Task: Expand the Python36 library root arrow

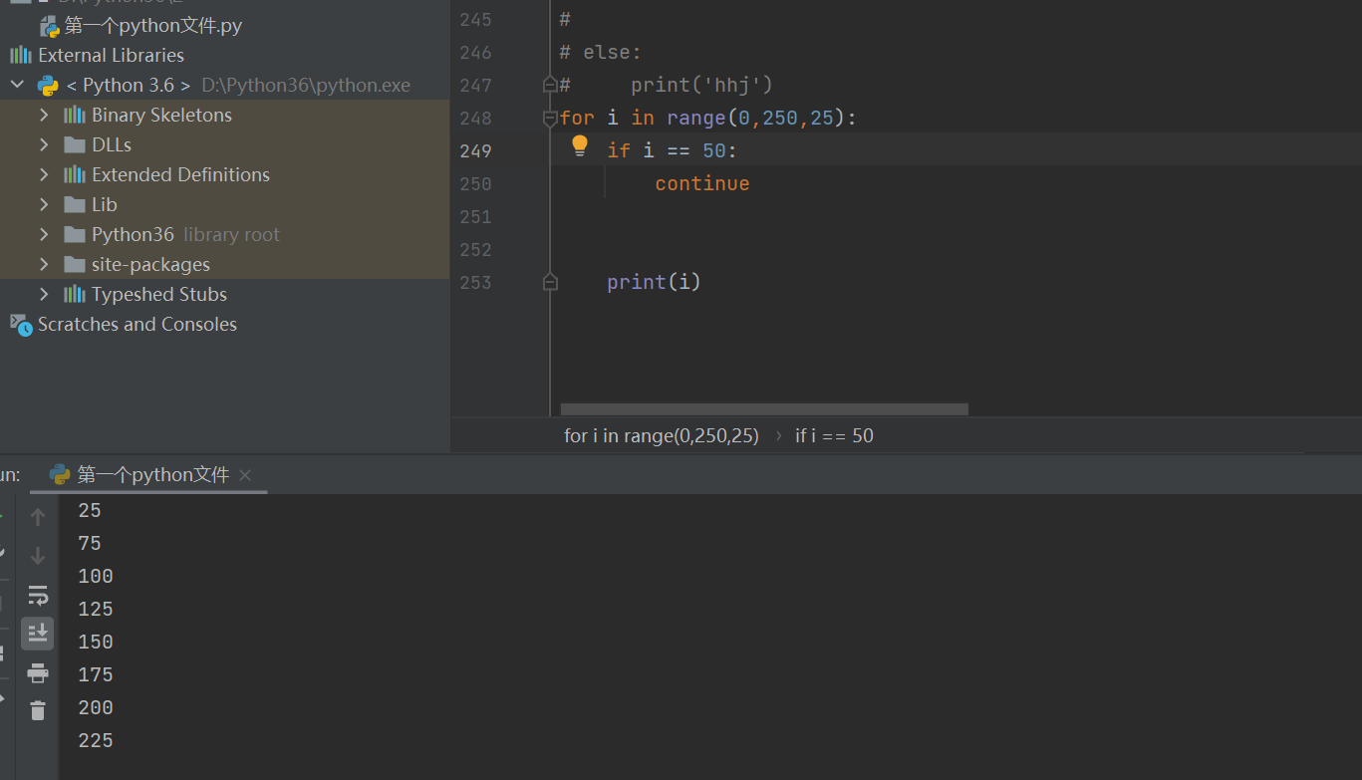Action: point(44,234)
